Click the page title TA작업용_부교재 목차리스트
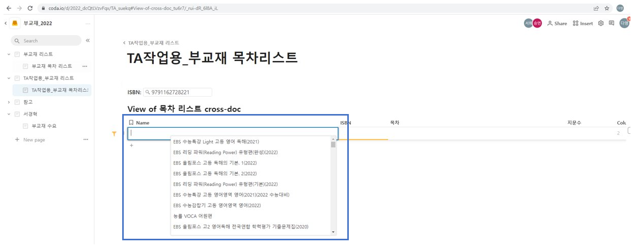Viewport: 636px width, 252px height. 212,58
